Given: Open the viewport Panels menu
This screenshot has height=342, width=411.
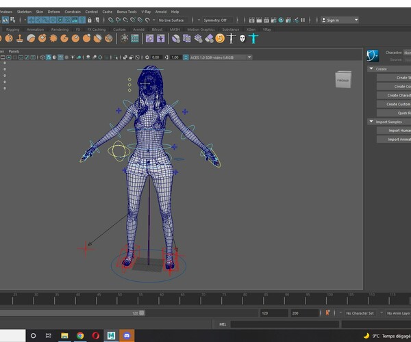Looking at the screenshot, I should [x=14, y=51].
